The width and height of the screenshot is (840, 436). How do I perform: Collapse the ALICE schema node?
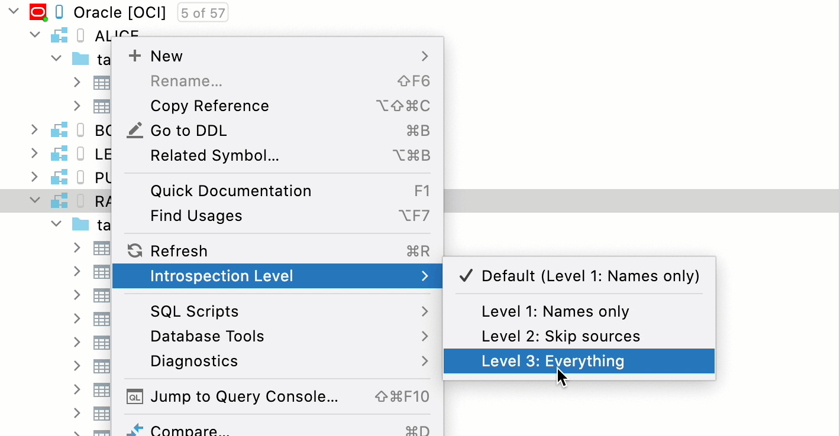pos(35,35)
